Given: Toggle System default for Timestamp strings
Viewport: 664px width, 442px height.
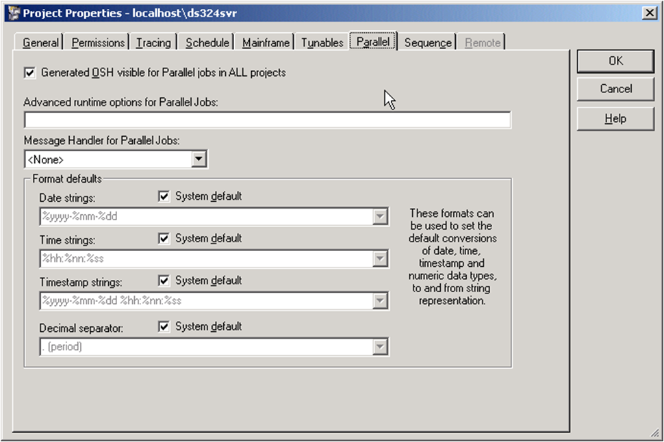Looking at the screenshot, I should [164, 281].
